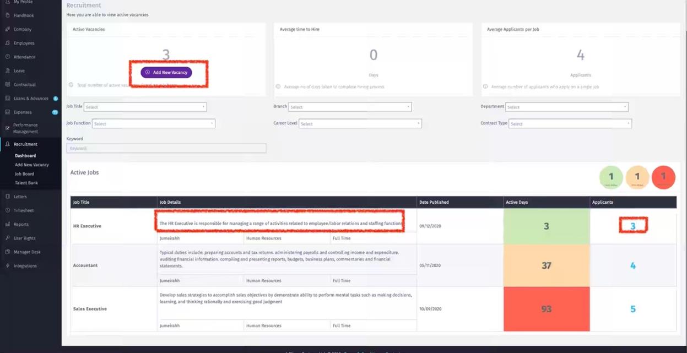Click the Letters envelope icon

pyautogui.click(x=7, y=197)
